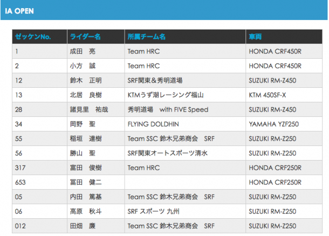Screen dimensions: 329x236
Task: Click bib number 1 cell
Action: (x=40, y=51)
